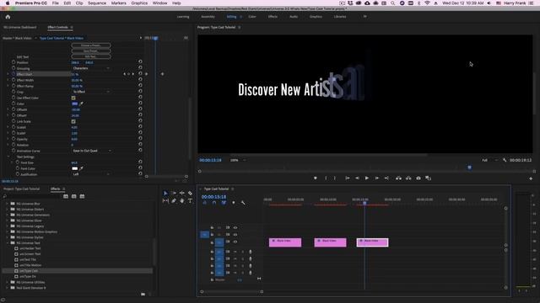The height and width of the screenshot is (303, 540).
Task: Toggle the Black Video track's eye visibility
Action: pos(235,242)
